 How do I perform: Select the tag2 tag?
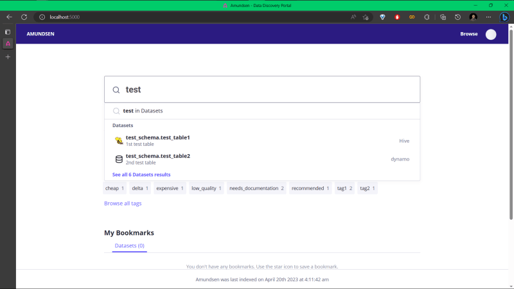pos(367,188)
